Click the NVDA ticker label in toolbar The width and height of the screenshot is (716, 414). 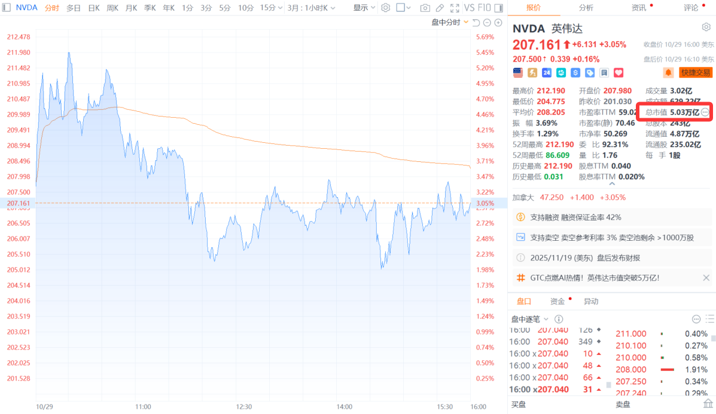pos(26,8)
